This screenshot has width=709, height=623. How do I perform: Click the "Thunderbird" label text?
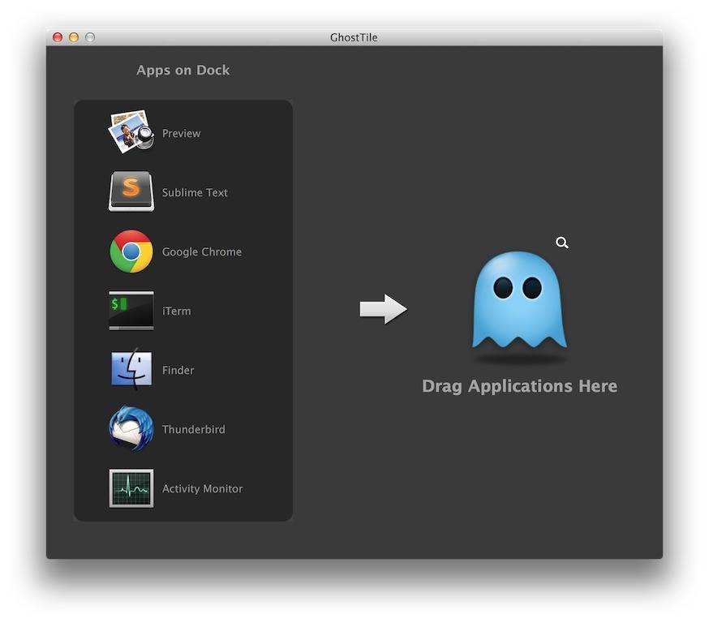click(x=194, y=429)
